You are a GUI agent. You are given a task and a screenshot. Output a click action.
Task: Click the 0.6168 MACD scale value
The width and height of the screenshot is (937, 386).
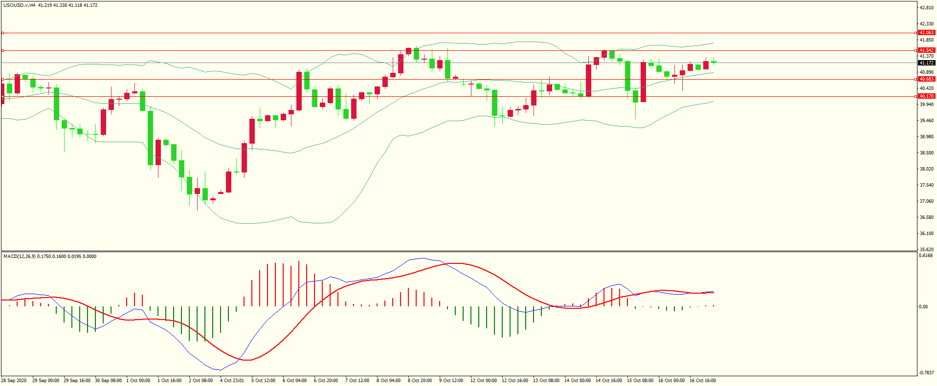[926, 256]
